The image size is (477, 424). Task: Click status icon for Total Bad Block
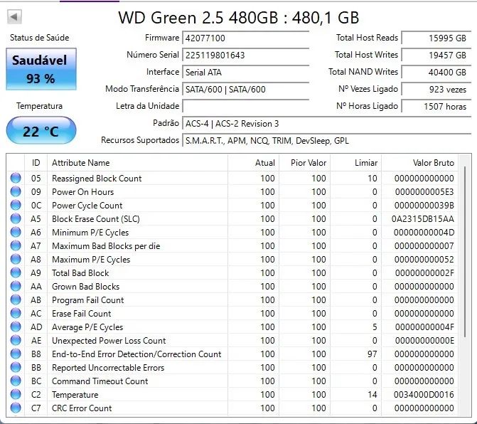[16, 272]
